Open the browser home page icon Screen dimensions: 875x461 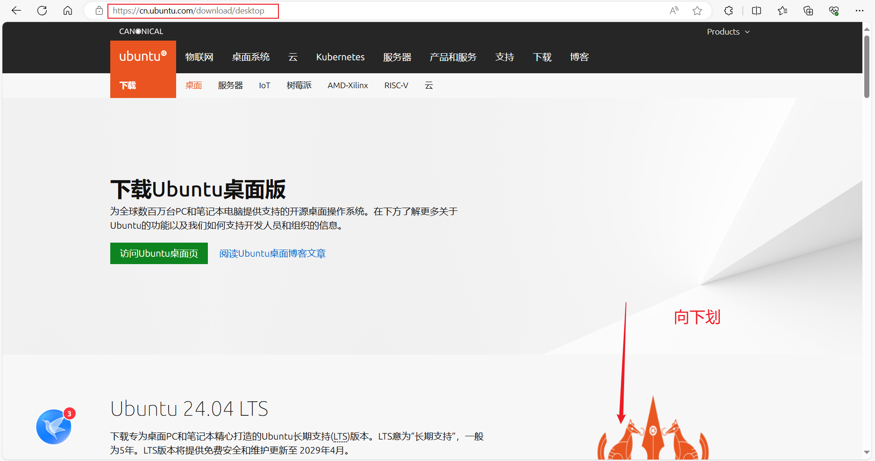68,11
